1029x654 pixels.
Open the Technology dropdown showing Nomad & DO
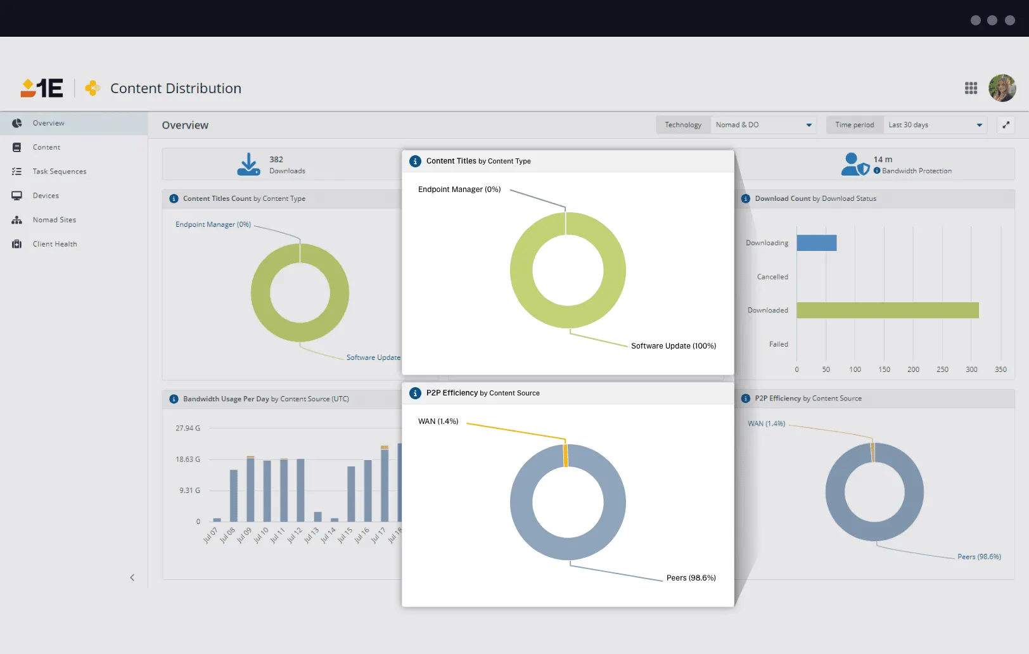point(763,125)
